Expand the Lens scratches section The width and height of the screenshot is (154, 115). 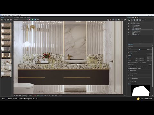[129, 73]
